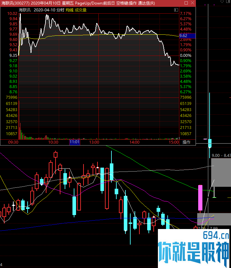
Task: Open the 操作 button at chart bottom
Action: (x=186, y=142)
